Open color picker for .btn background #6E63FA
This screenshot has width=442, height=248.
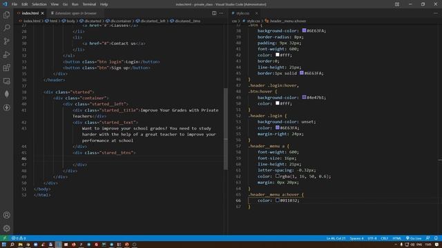point(304,30)
